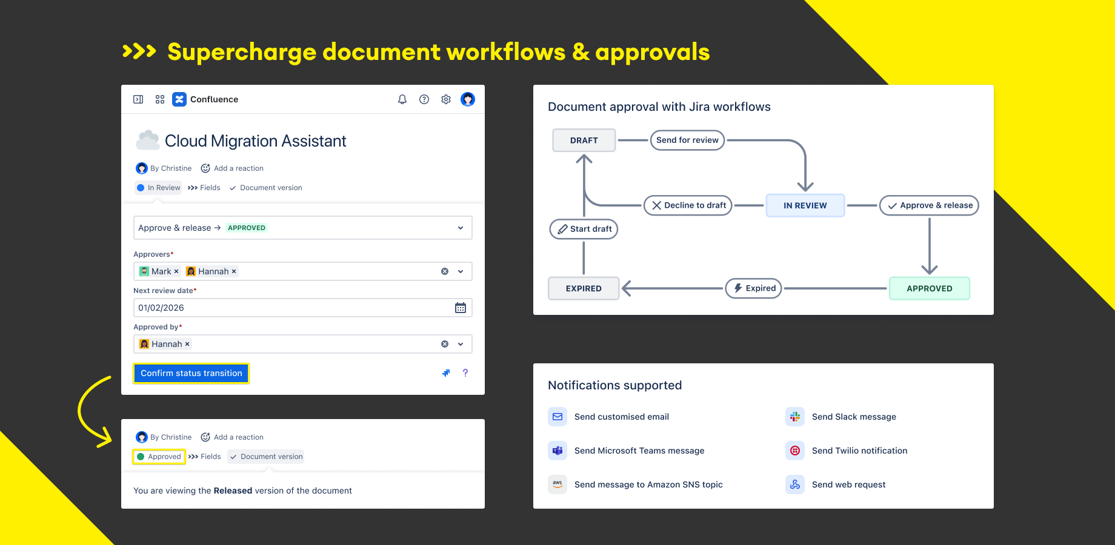Click the EXPIRED status box

point(584,289)
